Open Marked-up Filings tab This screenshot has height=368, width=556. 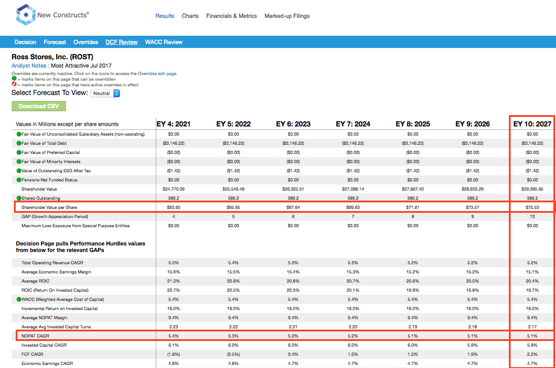click(x=287, y=16)
